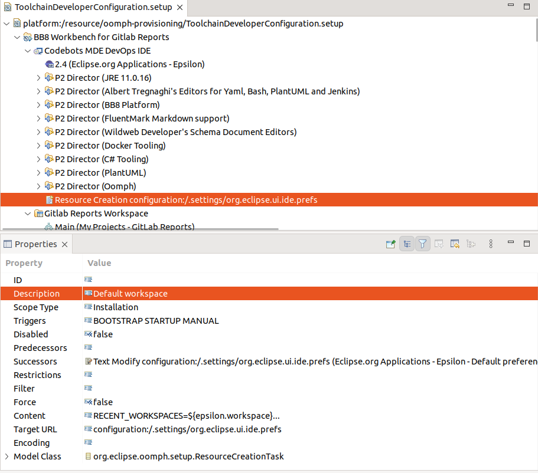Click the Target URL value configuration:/.settings/org.eclipse.ui.ide.prefs
Image resolution: width=538 pixels, height=473 pixels.
tap(187, 429)
